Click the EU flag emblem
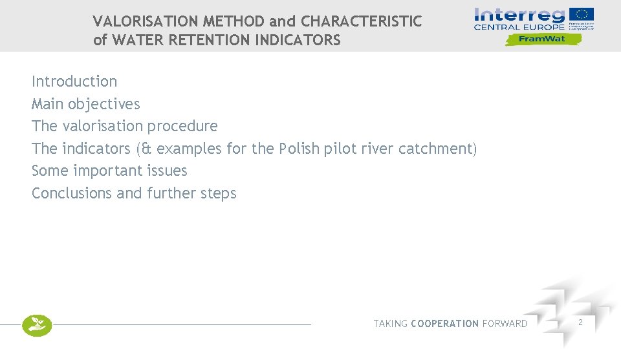Image resolution: width=621 pixels, height=349 pixels. click(x=581, y=14)
